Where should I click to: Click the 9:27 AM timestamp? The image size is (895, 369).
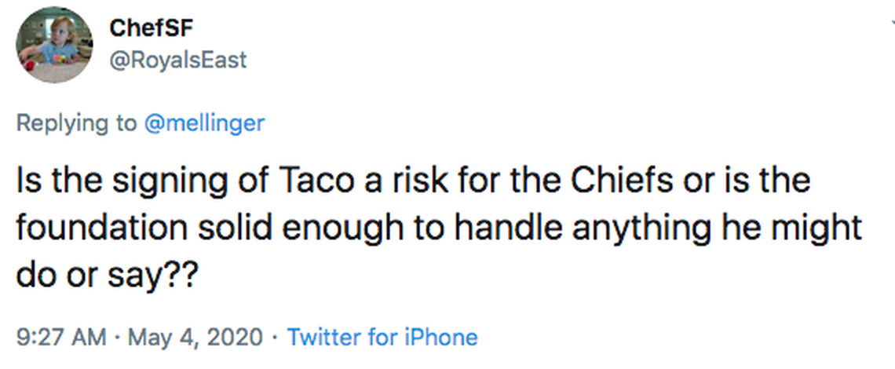click(61, 338)
